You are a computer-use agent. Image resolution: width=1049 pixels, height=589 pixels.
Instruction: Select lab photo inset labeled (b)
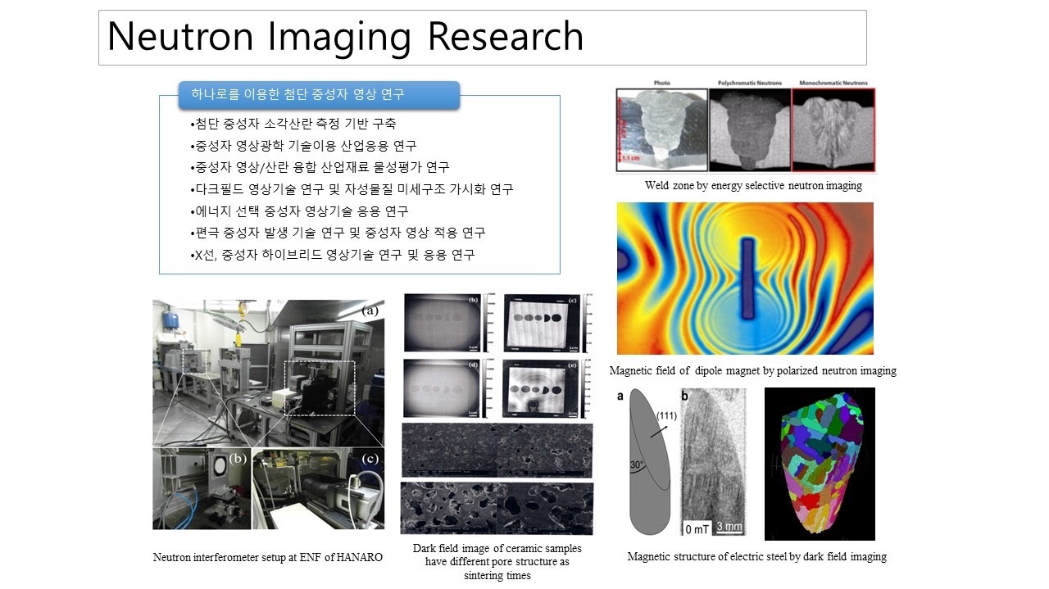click(201, 487)
